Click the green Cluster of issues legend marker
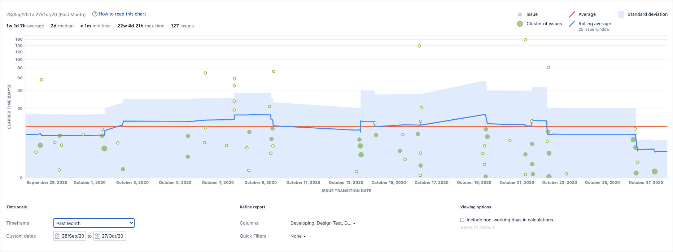673x252 pixels. (520, 23)
